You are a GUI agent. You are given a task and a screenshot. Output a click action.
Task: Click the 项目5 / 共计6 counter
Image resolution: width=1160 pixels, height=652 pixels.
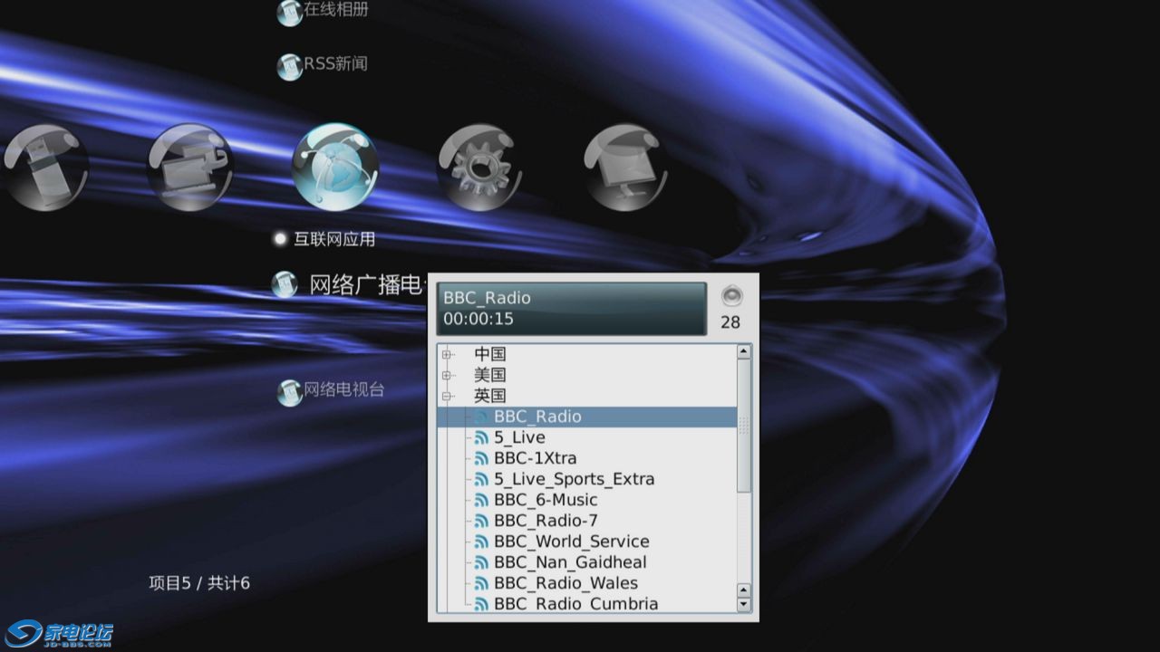pos(199,583)
